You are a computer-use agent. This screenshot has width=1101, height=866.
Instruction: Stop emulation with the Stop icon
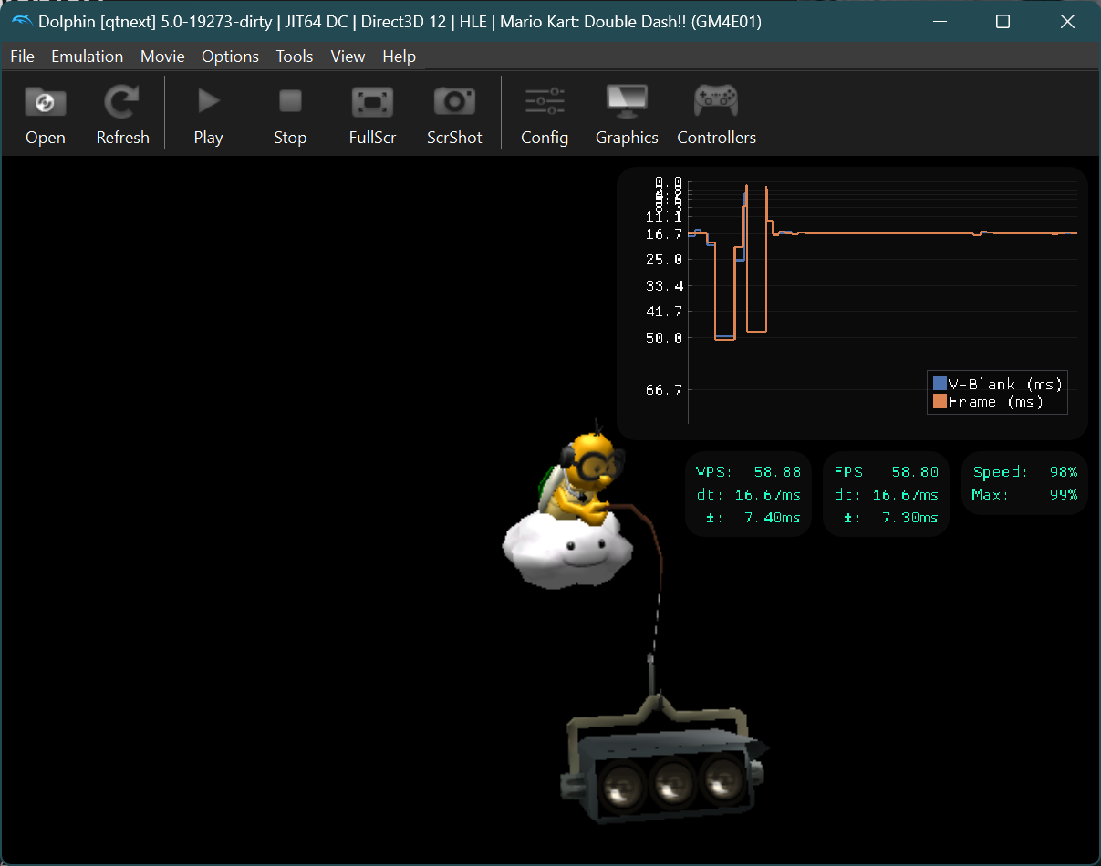[290, 101]
